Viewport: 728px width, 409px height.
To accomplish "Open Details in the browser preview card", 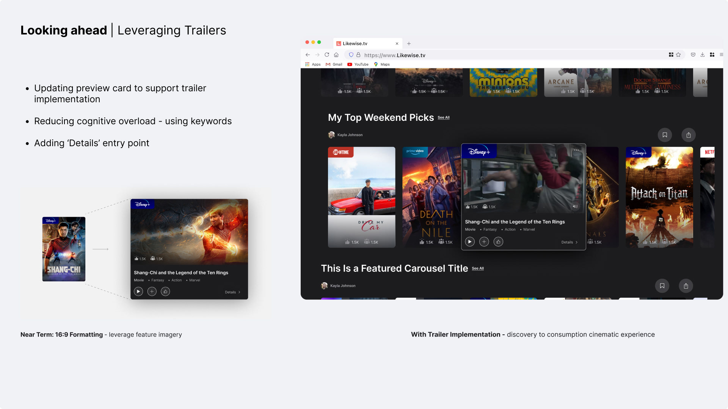I will click(x=570, y=242).
